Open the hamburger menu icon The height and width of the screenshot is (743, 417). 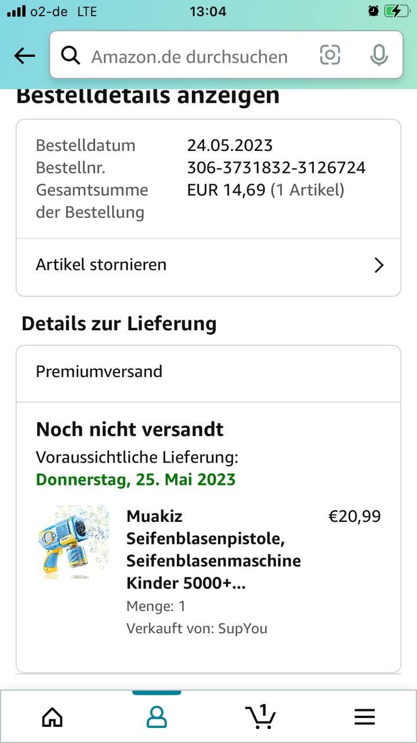364,717
